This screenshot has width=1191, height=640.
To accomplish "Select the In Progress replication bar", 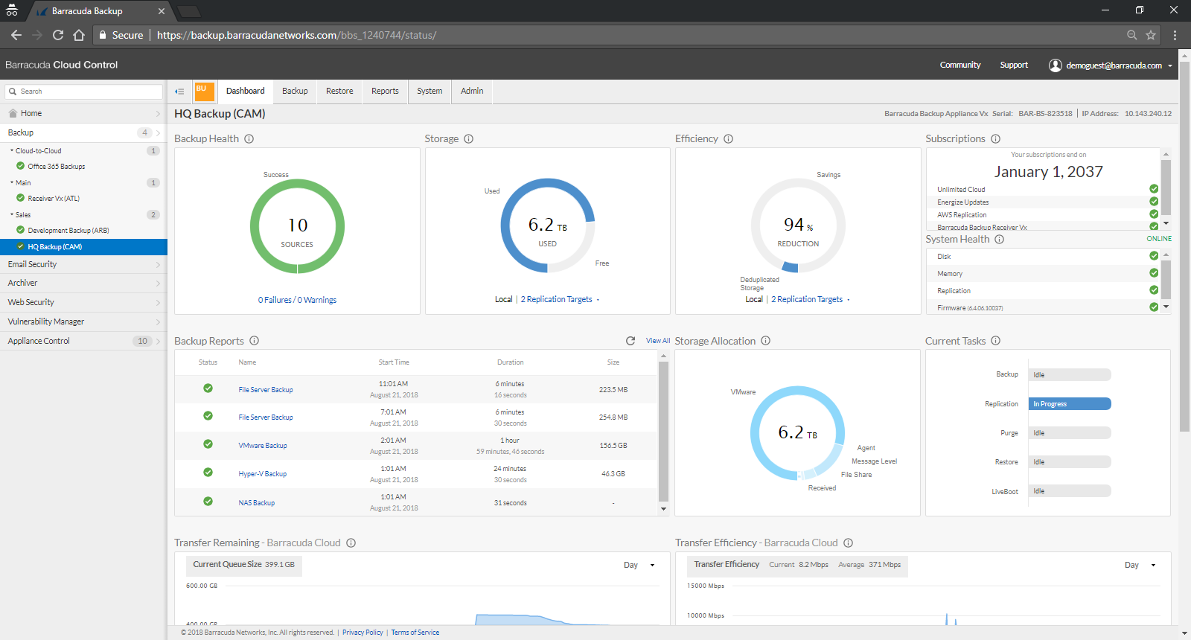I will tap(1070, 404).
